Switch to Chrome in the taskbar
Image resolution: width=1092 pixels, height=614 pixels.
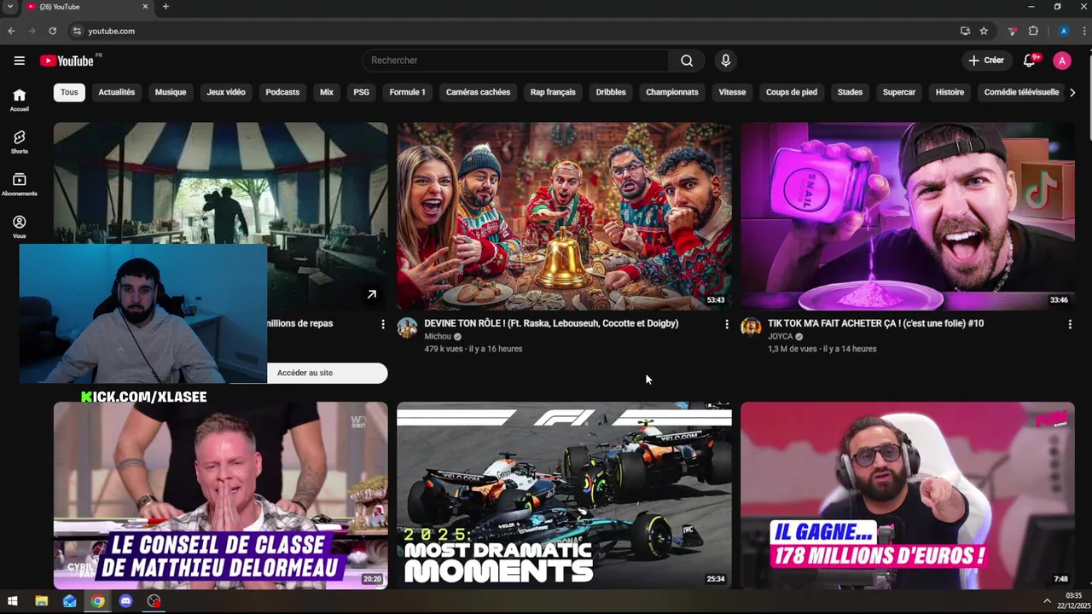98,601
